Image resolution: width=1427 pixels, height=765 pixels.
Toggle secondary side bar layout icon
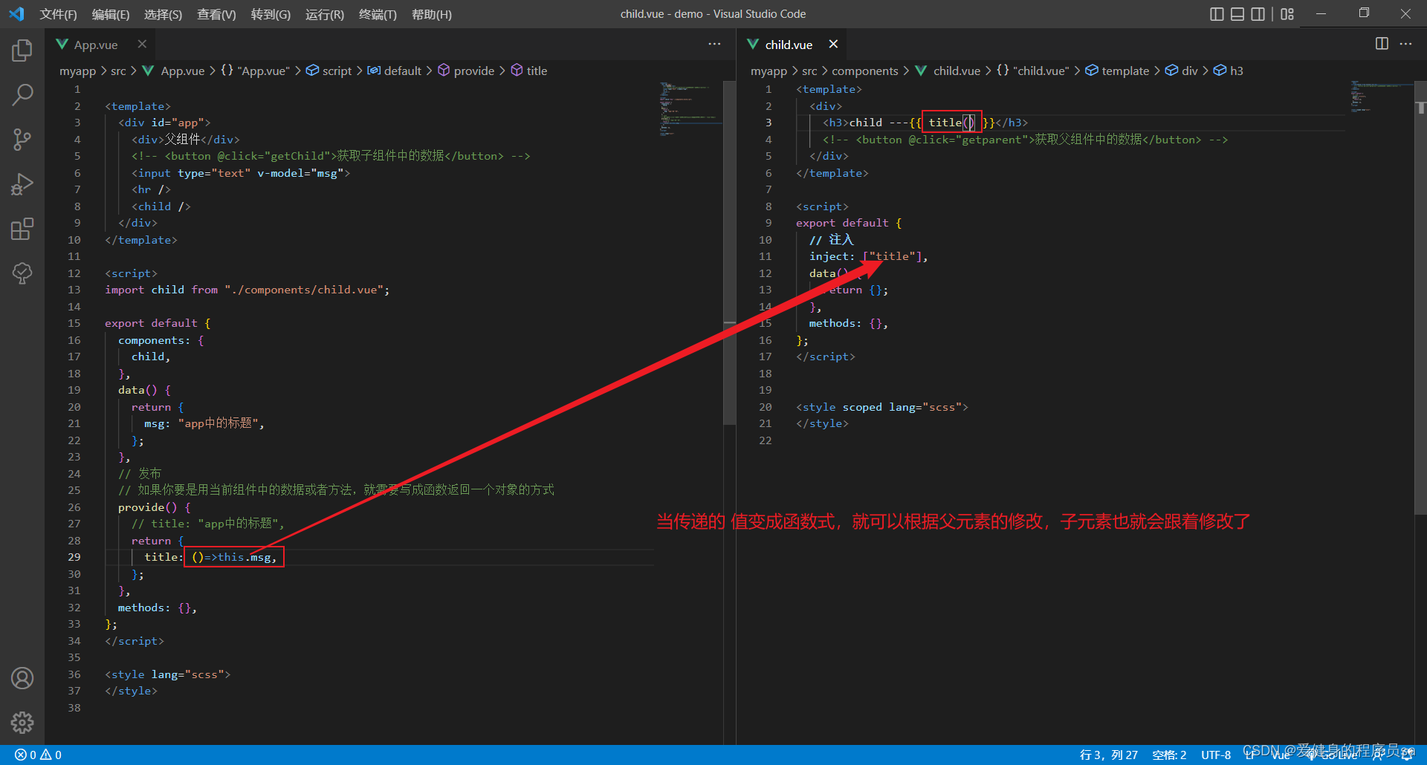click(1258, 14)
